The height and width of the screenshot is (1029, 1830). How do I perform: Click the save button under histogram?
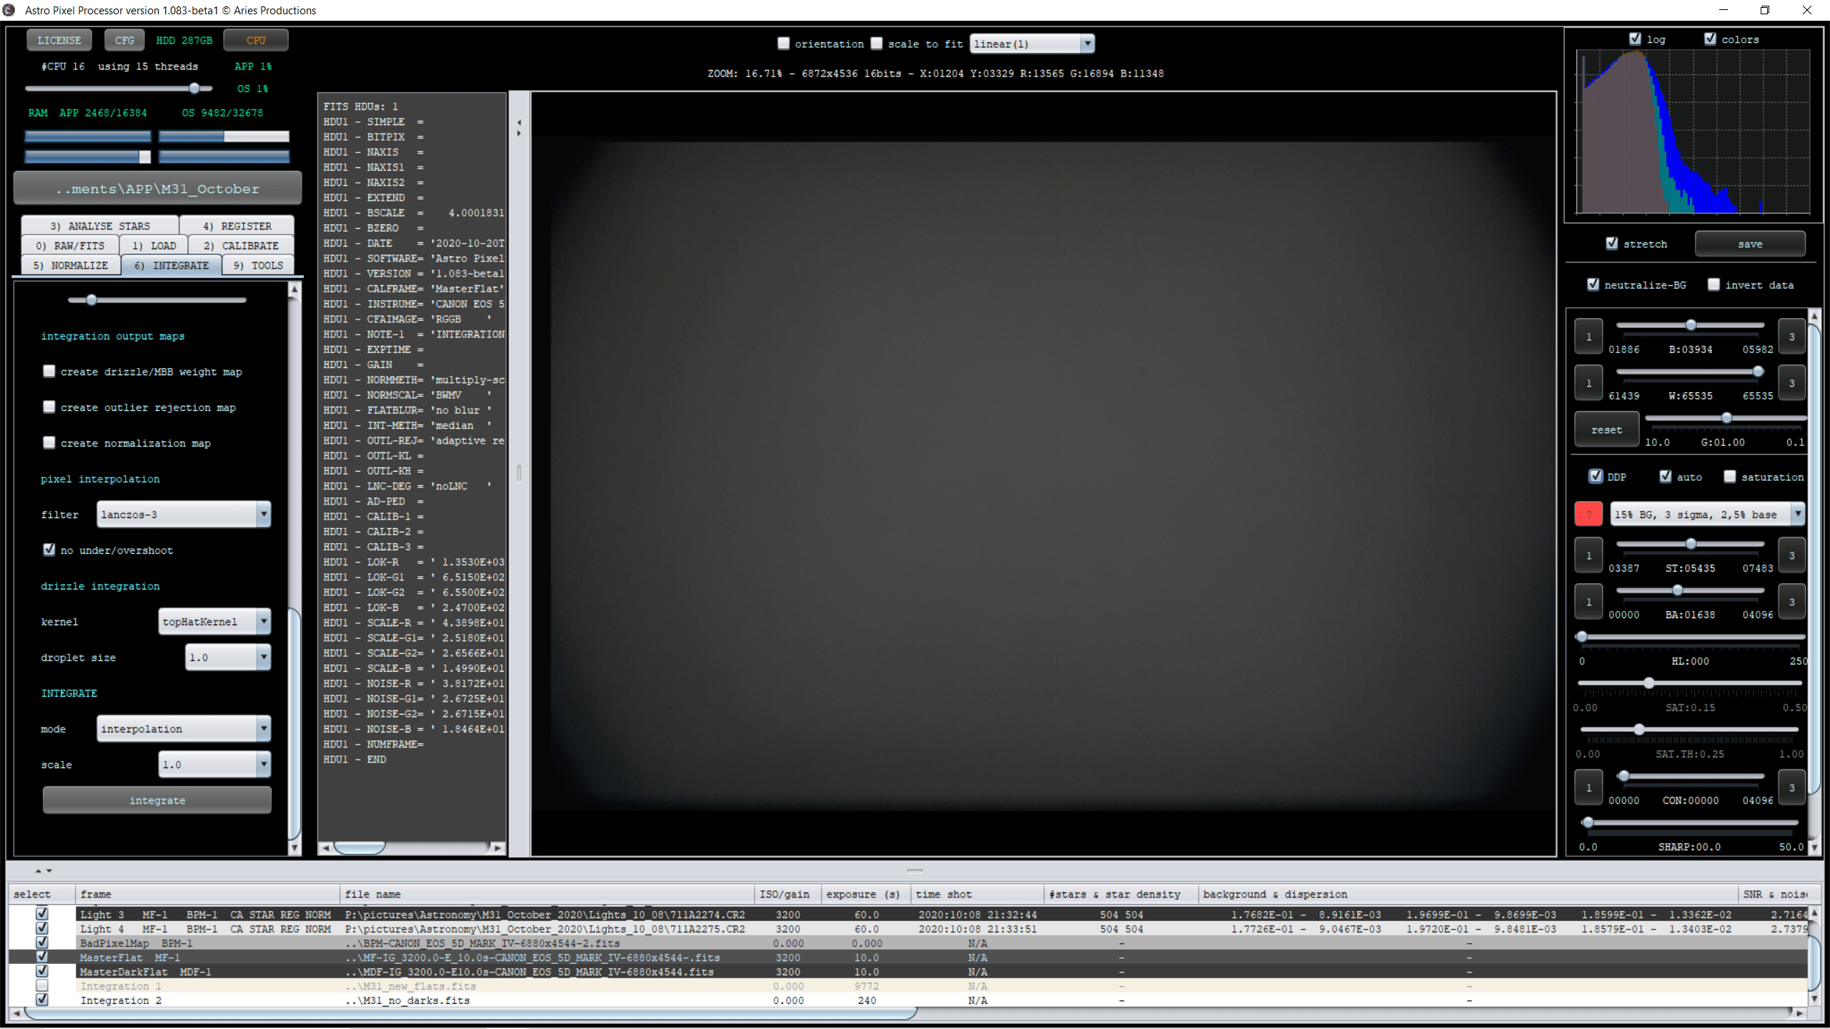click(x=1749, y=244)
